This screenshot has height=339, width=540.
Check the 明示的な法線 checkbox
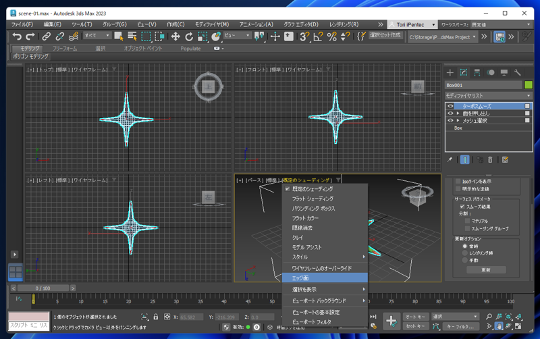458,188
